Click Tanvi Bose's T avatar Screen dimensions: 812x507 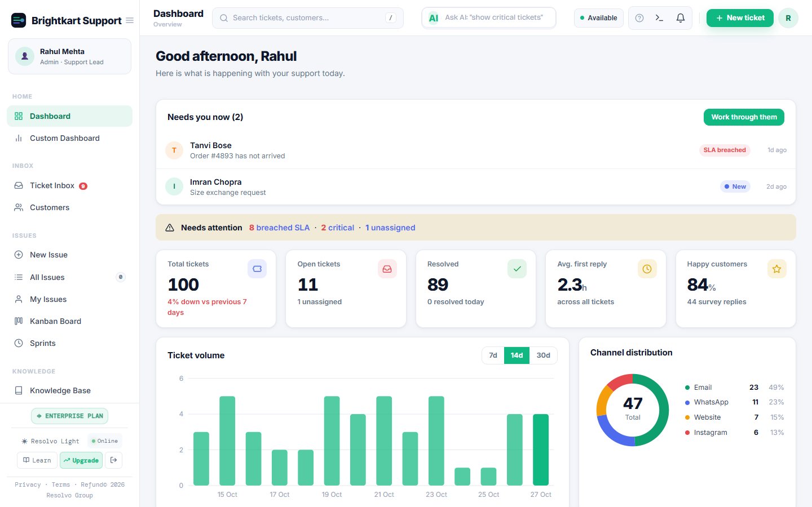pyautogui.click(x=174, y=150)
